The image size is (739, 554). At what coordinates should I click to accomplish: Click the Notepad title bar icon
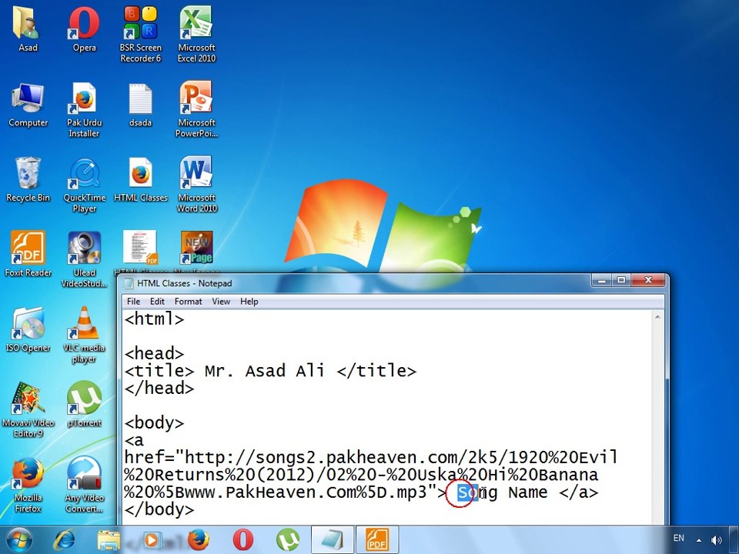pyautogui.click(x=129, y=283)
